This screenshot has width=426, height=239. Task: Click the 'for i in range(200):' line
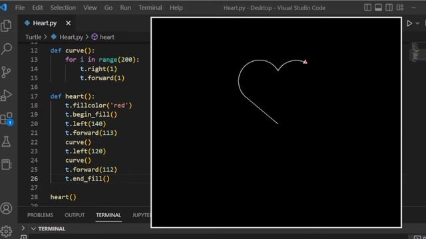point(102,60)
